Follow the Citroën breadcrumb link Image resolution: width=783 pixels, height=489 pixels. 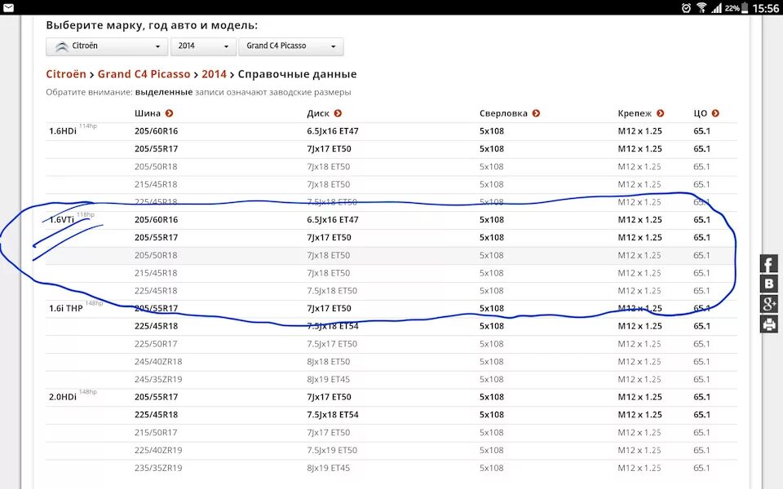(x=66, y=74)
